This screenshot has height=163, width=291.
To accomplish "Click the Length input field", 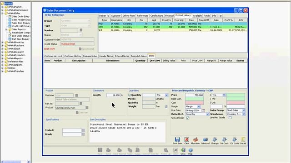I will click(113, 95).
